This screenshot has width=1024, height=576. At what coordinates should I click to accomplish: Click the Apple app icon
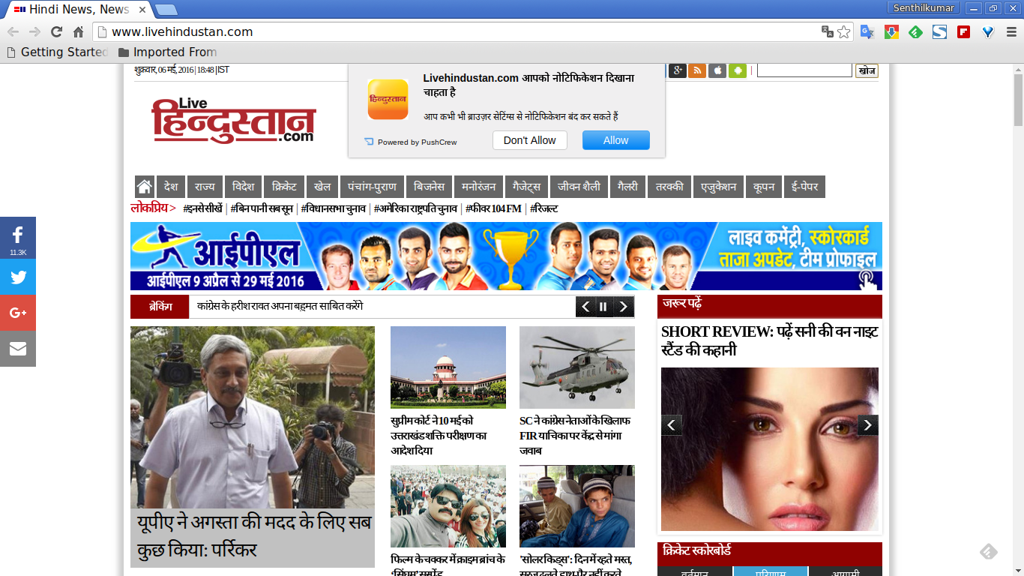click(717, 70)
